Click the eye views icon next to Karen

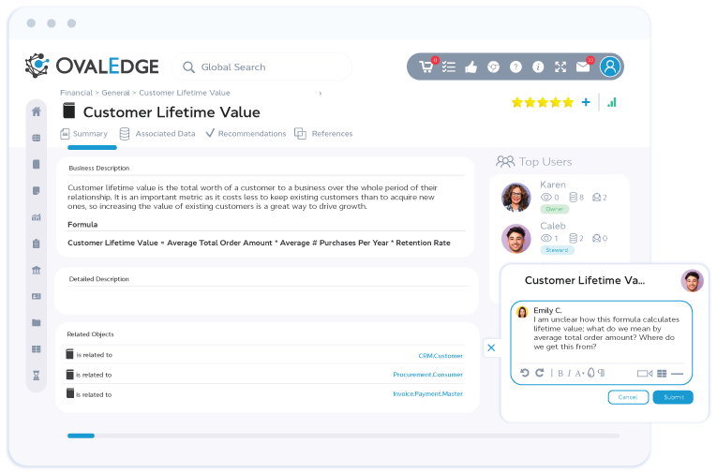546,198
